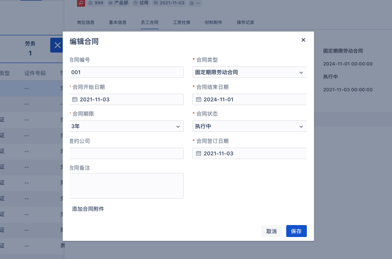Close the 编辑合同 dialog with X
Image resolution: width=392 pixels, height=259 pixels.
point(303,40)
